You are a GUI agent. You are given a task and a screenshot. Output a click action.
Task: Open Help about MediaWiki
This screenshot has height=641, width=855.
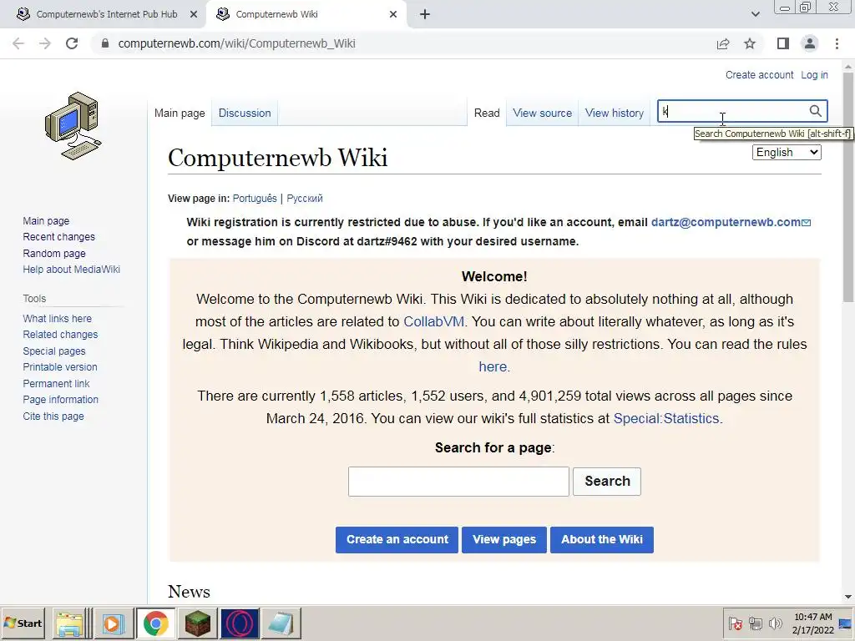(72, 270)
